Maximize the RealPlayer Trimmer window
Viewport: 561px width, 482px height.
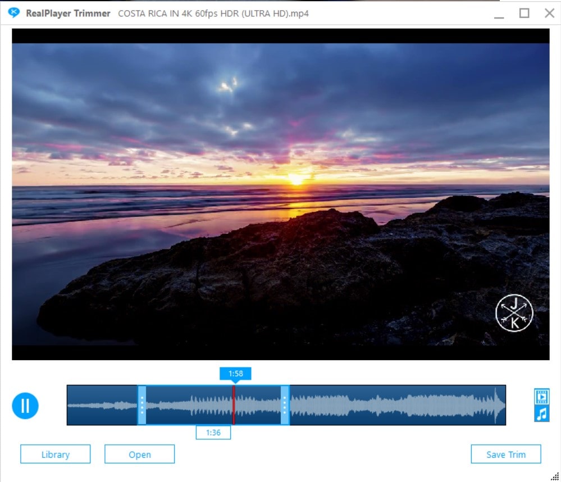tap(524, 13)
